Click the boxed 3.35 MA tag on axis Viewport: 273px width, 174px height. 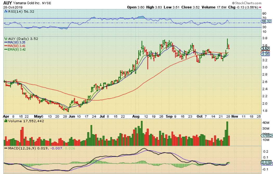(x=265, y=54)
